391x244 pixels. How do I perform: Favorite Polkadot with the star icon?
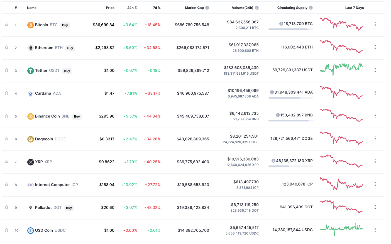[x=6, y=208]
